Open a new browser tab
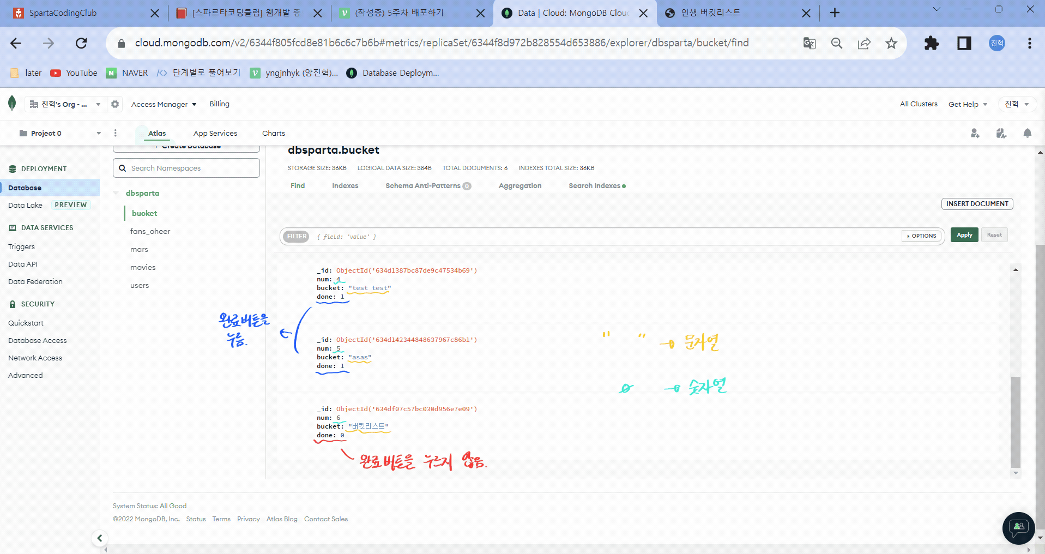This screenshot has height=554, width=1045. tap(835, 13)
